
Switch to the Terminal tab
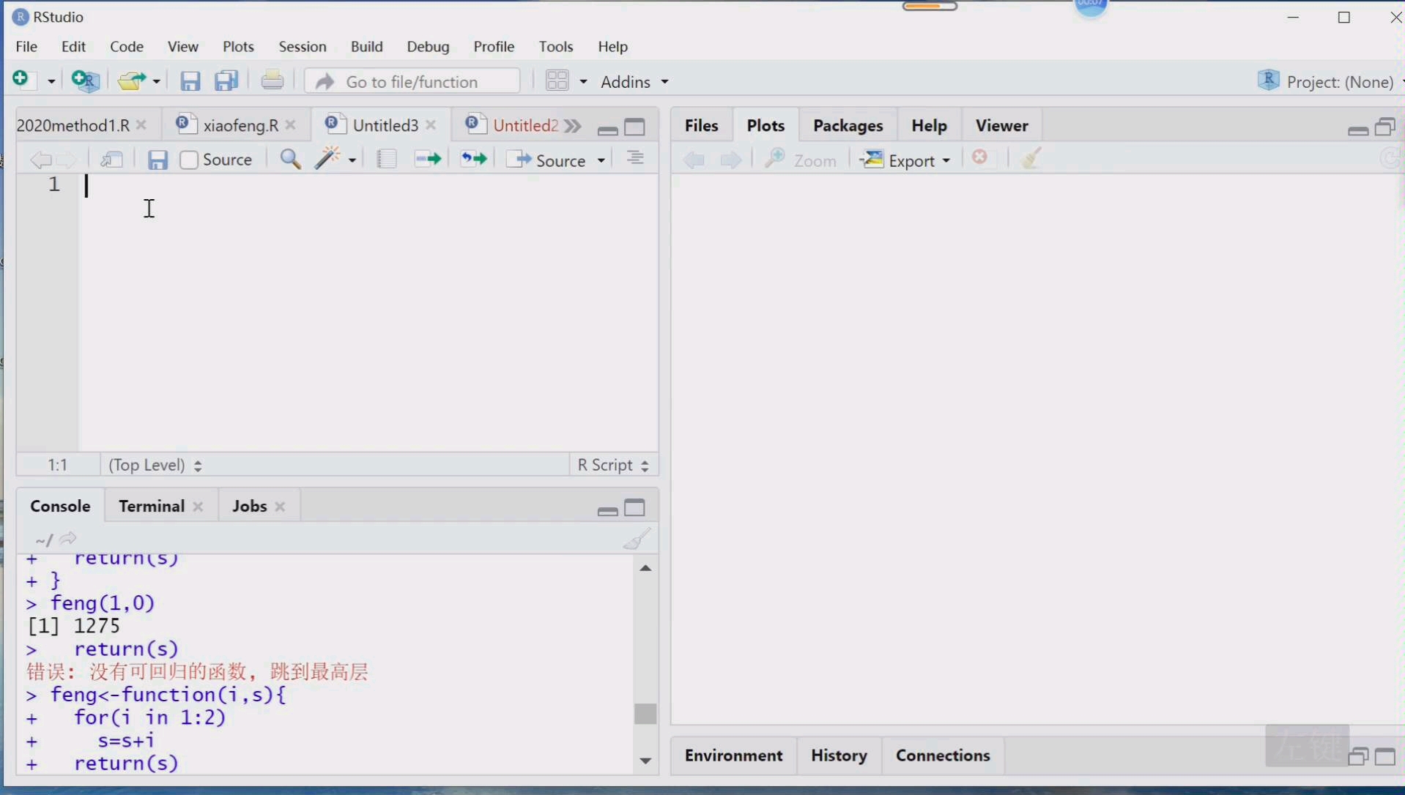[152, 507]
